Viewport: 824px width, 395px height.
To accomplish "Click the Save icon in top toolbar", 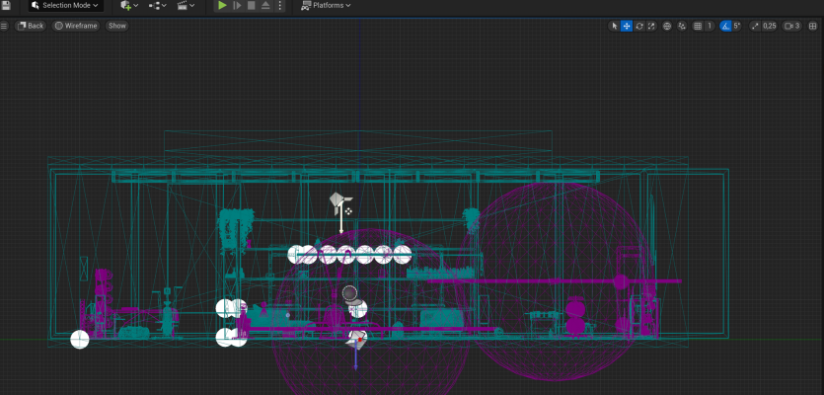I will pyautogui.click(x=6, y=6).
